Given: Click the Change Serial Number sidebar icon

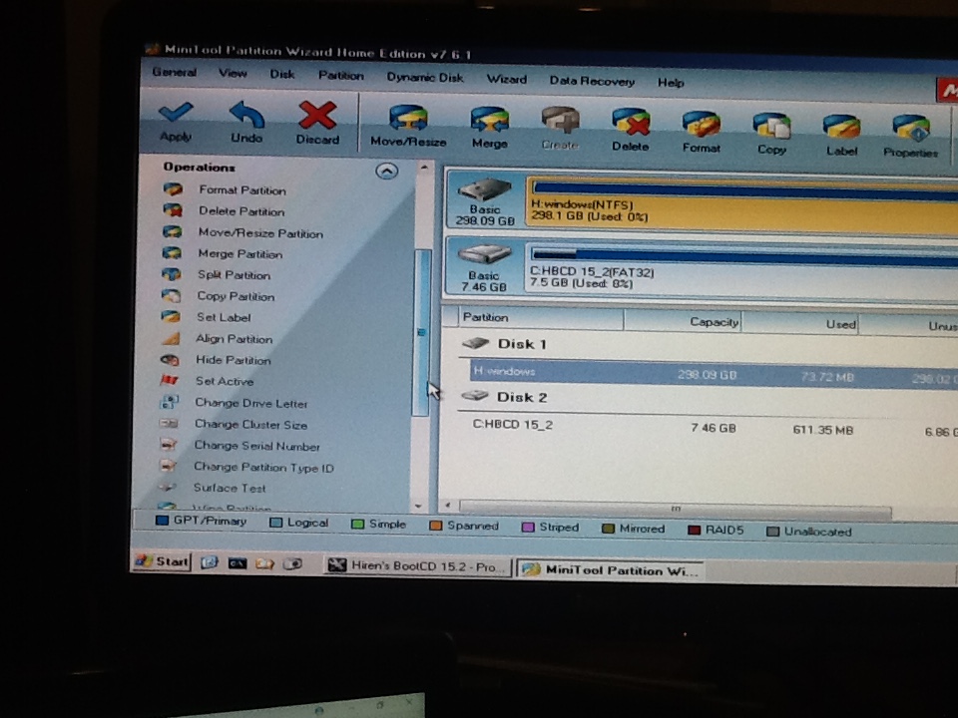Looking at the screenshot, I should [x=168, y=445].
